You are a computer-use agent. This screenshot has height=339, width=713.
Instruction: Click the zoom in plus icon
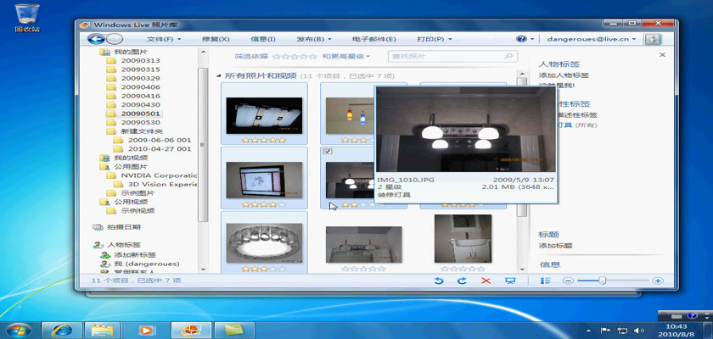click(x=658, y=281)
